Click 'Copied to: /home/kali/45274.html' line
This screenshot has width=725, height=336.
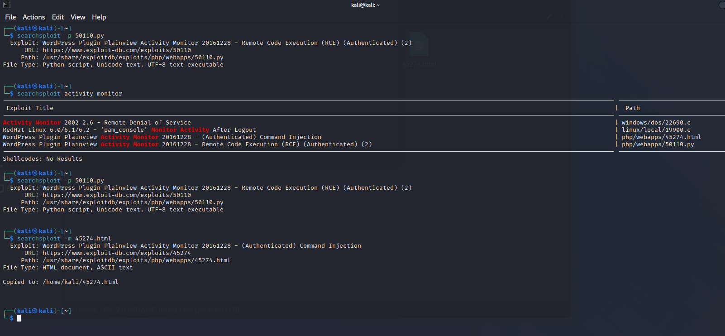click(61, 282)
